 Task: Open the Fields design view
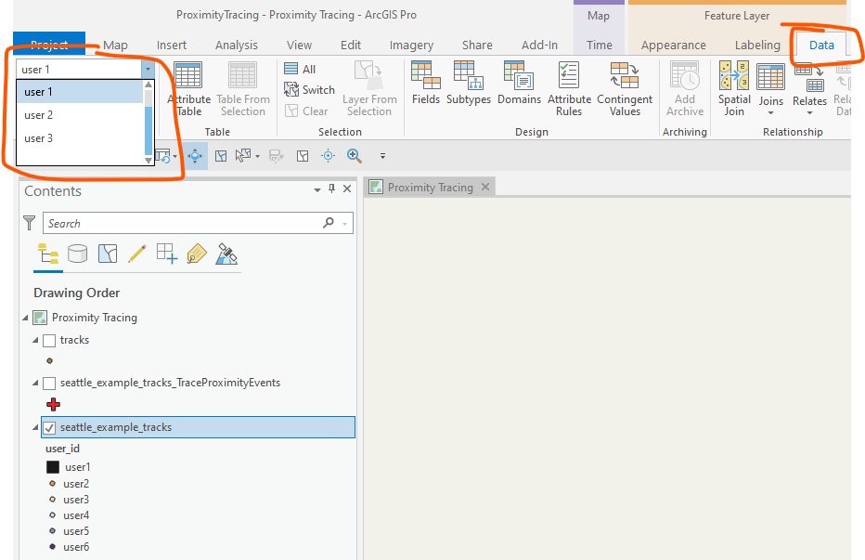[x=425, y=84]
